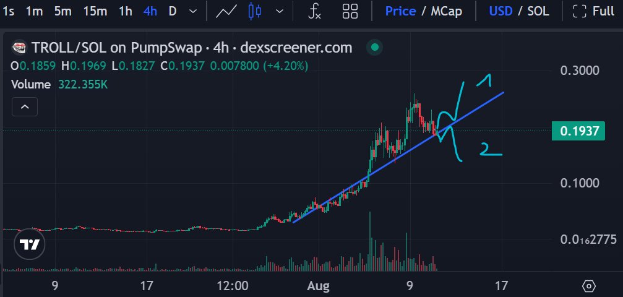
Task: Click the TradingView logo button
Action: click(30, 244)
